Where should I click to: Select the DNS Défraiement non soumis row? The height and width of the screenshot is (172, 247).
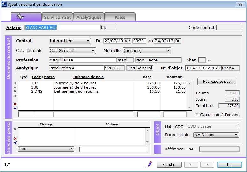click(102, 91)
